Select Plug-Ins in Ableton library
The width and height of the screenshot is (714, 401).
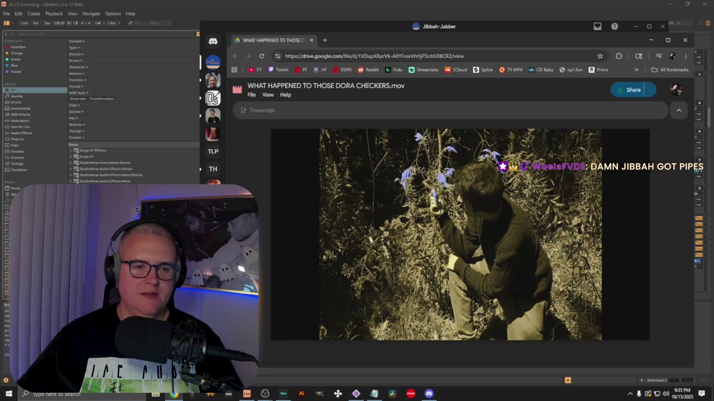17,139
